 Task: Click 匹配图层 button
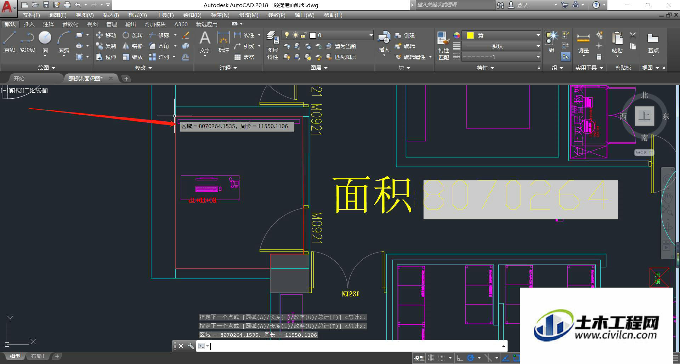pyautogui.click(x=341, y=57)
